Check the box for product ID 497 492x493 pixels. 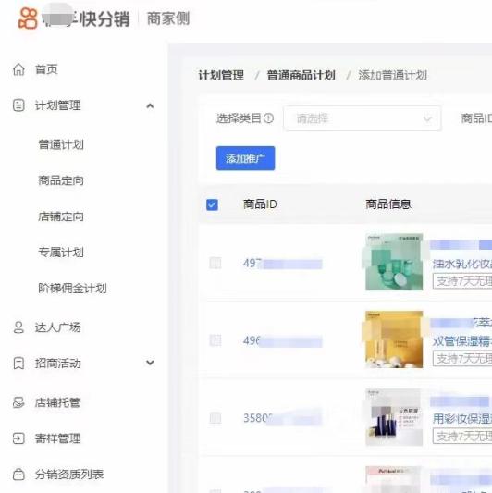pos(215,263)
